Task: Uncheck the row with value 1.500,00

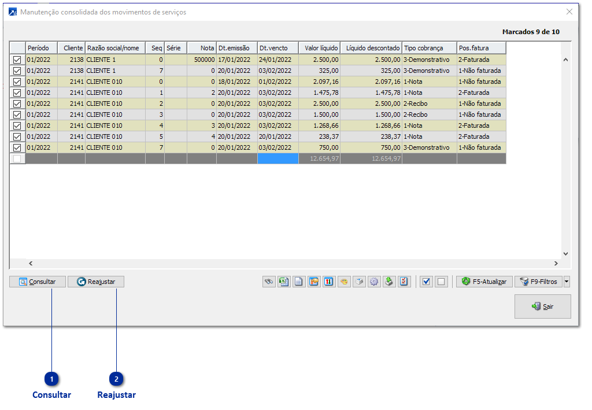Action: [17, 114]
